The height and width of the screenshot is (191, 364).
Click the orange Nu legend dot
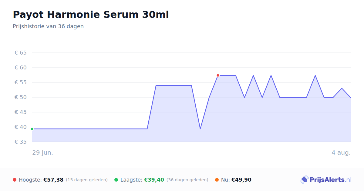[217, 180]
